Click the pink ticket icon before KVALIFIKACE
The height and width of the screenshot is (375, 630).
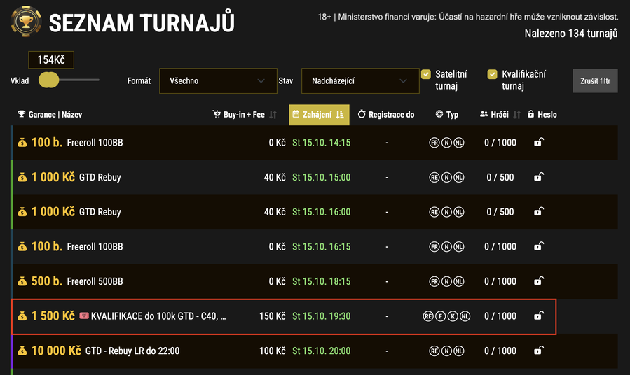pos(84,316)
